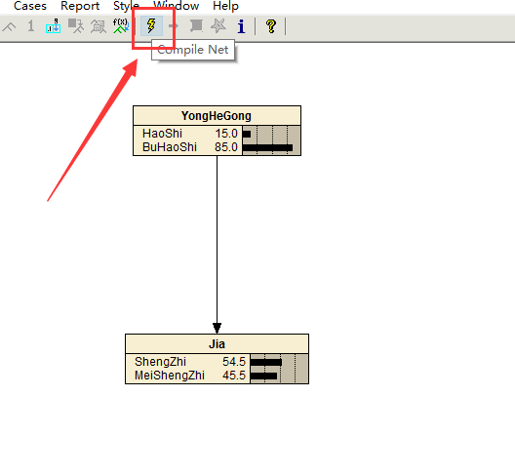
Task: Click the grayed right-arrow toolbar icon
Action: pos(174,25)
